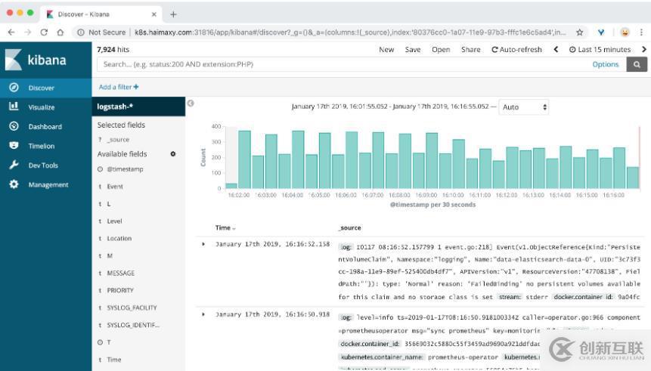Click the Kibana query search field

click(340, 65)
